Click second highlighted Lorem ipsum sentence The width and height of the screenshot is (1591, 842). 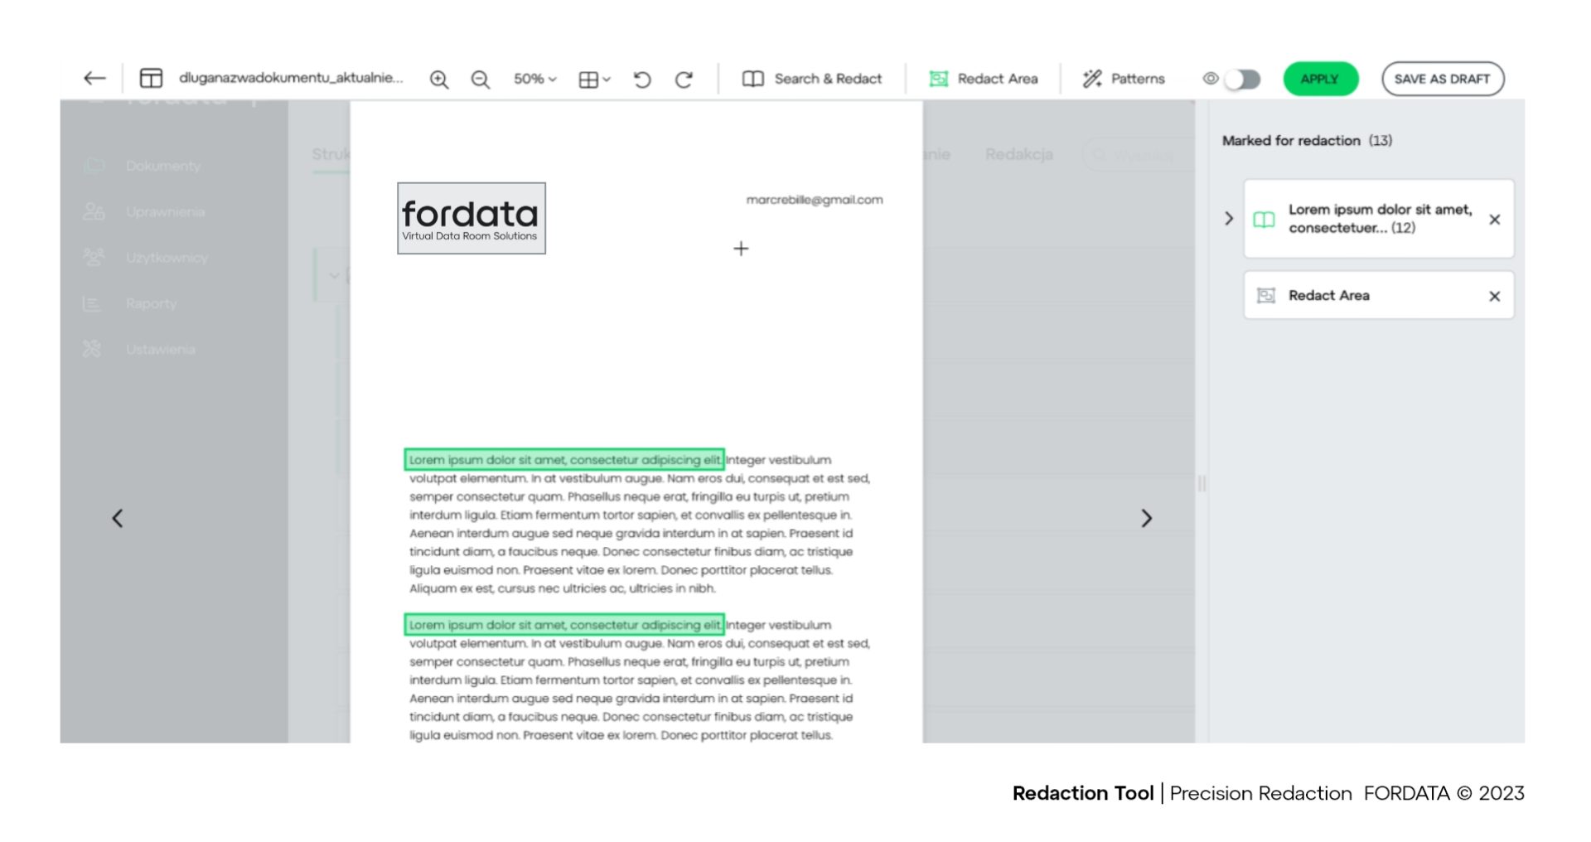[564, 625]
